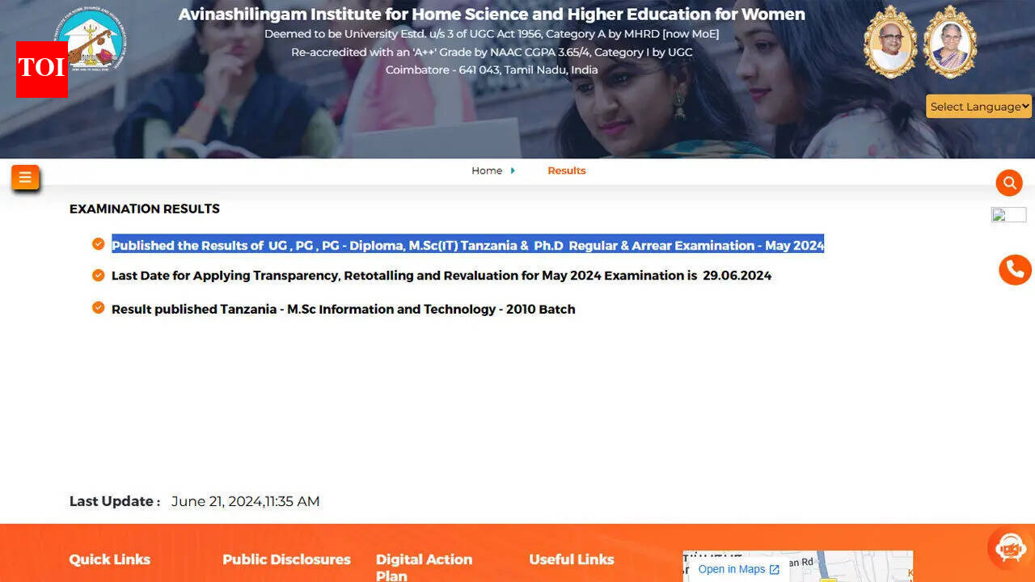
Task: Click the broken image icon below search
Action: (1008, 215)
